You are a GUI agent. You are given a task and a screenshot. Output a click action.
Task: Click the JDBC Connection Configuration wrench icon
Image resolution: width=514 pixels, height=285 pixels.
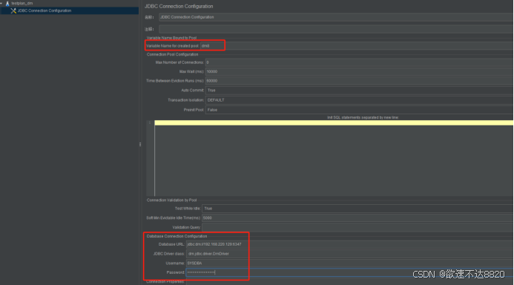coord(13,11)
